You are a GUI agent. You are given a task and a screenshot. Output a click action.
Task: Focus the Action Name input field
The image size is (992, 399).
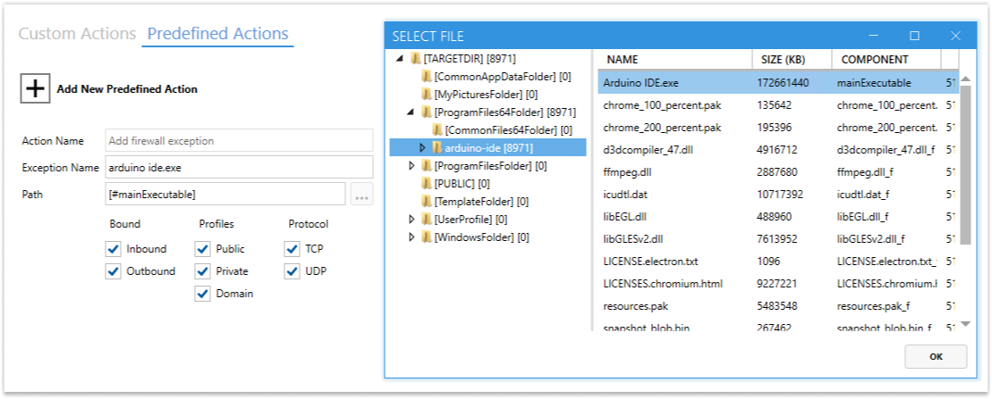(x=239, y=141)
